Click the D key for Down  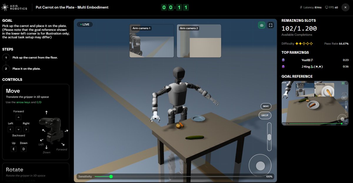(24, 149)
